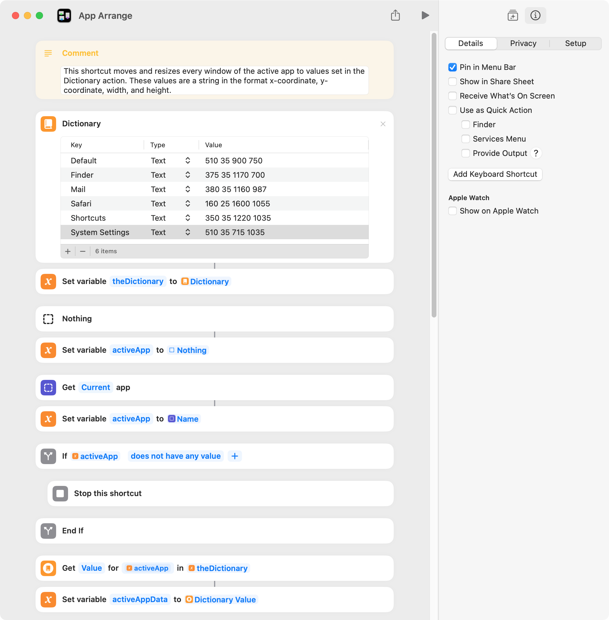Select the Finder value 375 35 1170 700
The width and height of the screenshot is (609, 620).
click(x=235, y=175)
